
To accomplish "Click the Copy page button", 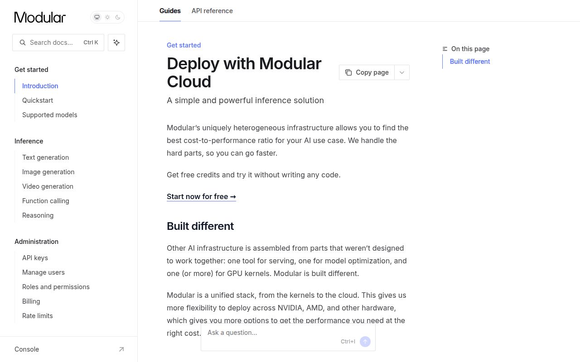I will 367,72.
